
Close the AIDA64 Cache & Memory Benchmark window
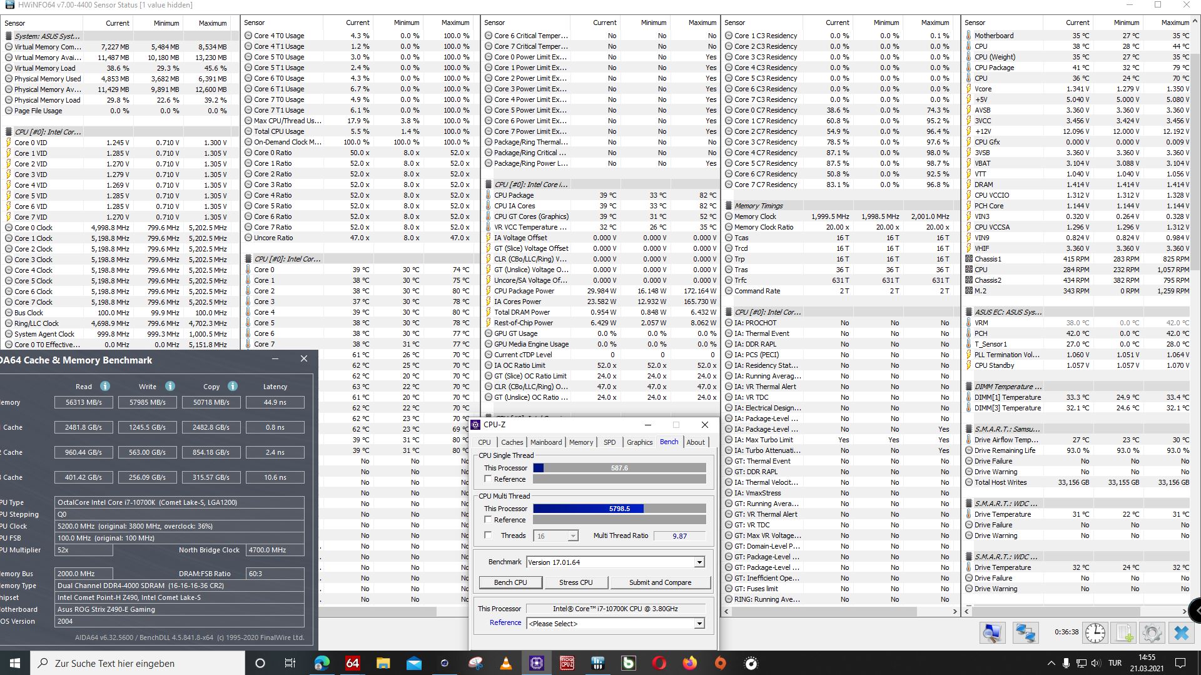(304, 358)
